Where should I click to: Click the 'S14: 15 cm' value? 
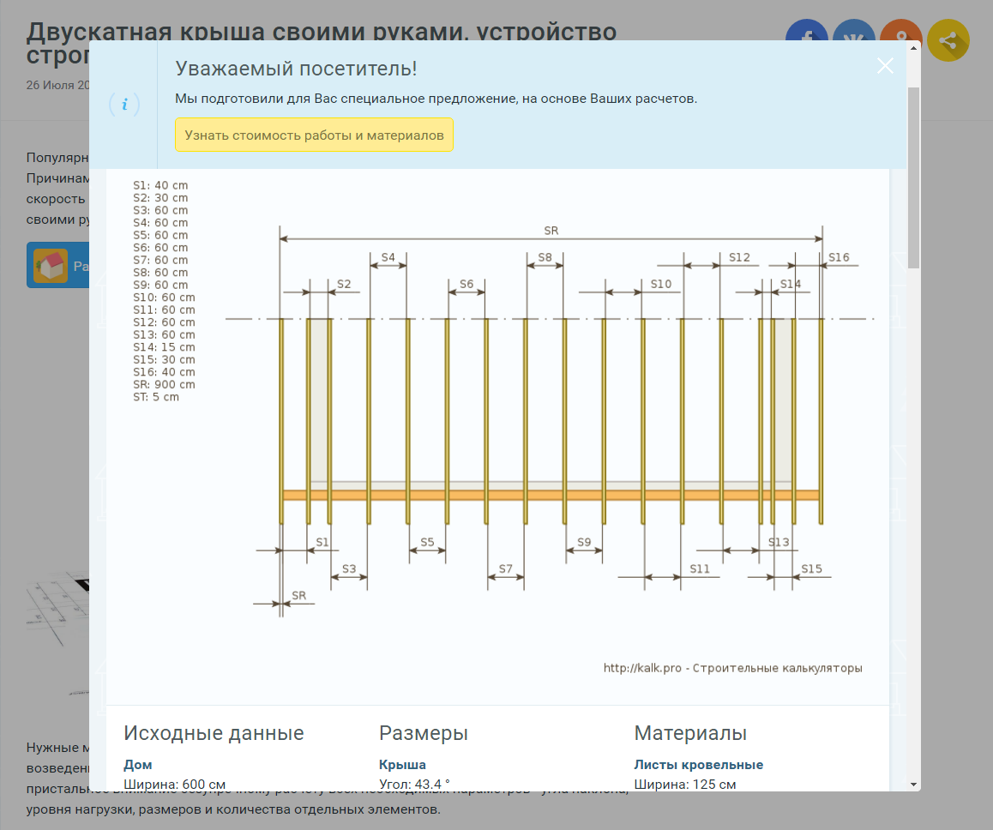click(x=164, y=347)
